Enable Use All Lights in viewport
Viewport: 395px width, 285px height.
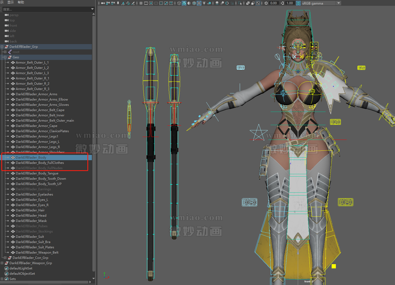204,3
